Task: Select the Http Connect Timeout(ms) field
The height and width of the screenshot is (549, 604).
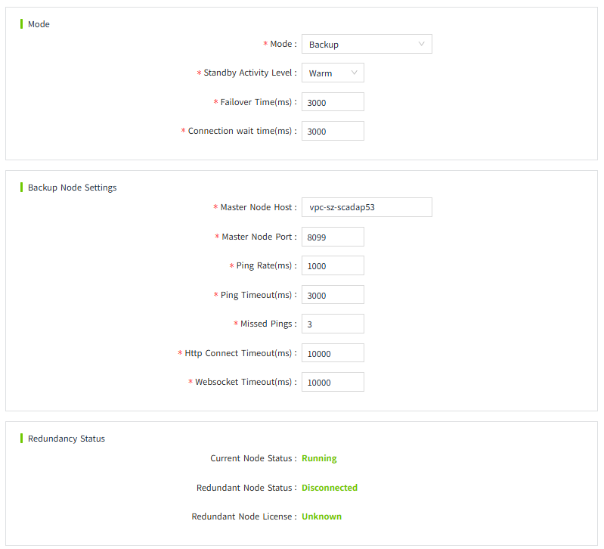Action: [333, 353]
